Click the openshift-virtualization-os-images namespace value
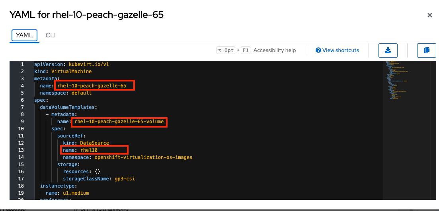Viewport: 439px width, 211px height. coord(143,157)
